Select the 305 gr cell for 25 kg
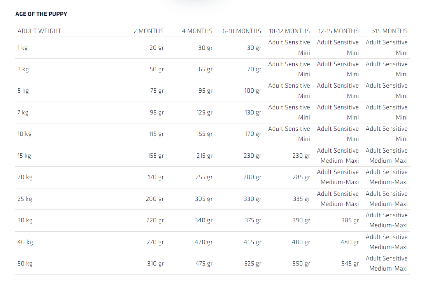 (x=204, y=199)
